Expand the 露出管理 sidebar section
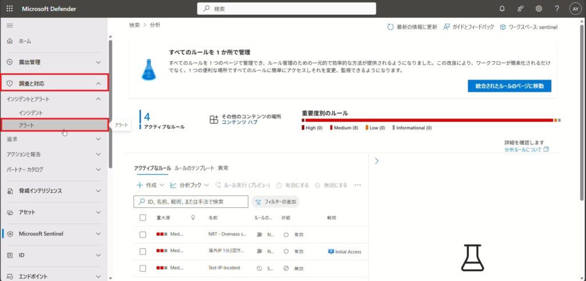586x281 pixels. [54, 62]
